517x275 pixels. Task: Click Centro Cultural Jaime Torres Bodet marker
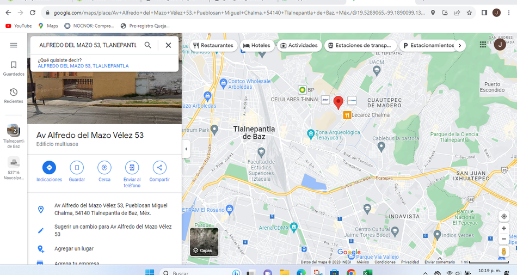(x=395, y=230)
